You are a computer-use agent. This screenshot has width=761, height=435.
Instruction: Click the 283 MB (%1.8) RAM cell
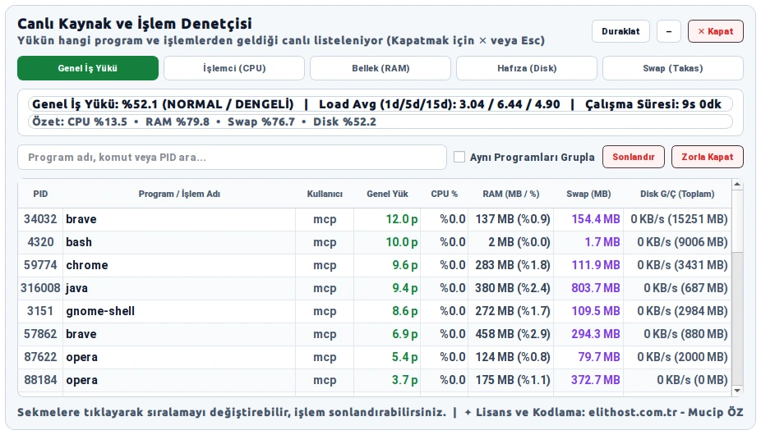tap(513, 265)
